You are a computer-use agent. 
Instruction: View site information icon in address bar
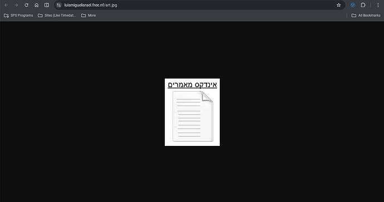[58, 5]
